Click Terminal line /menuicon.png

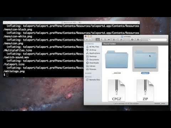13,43
